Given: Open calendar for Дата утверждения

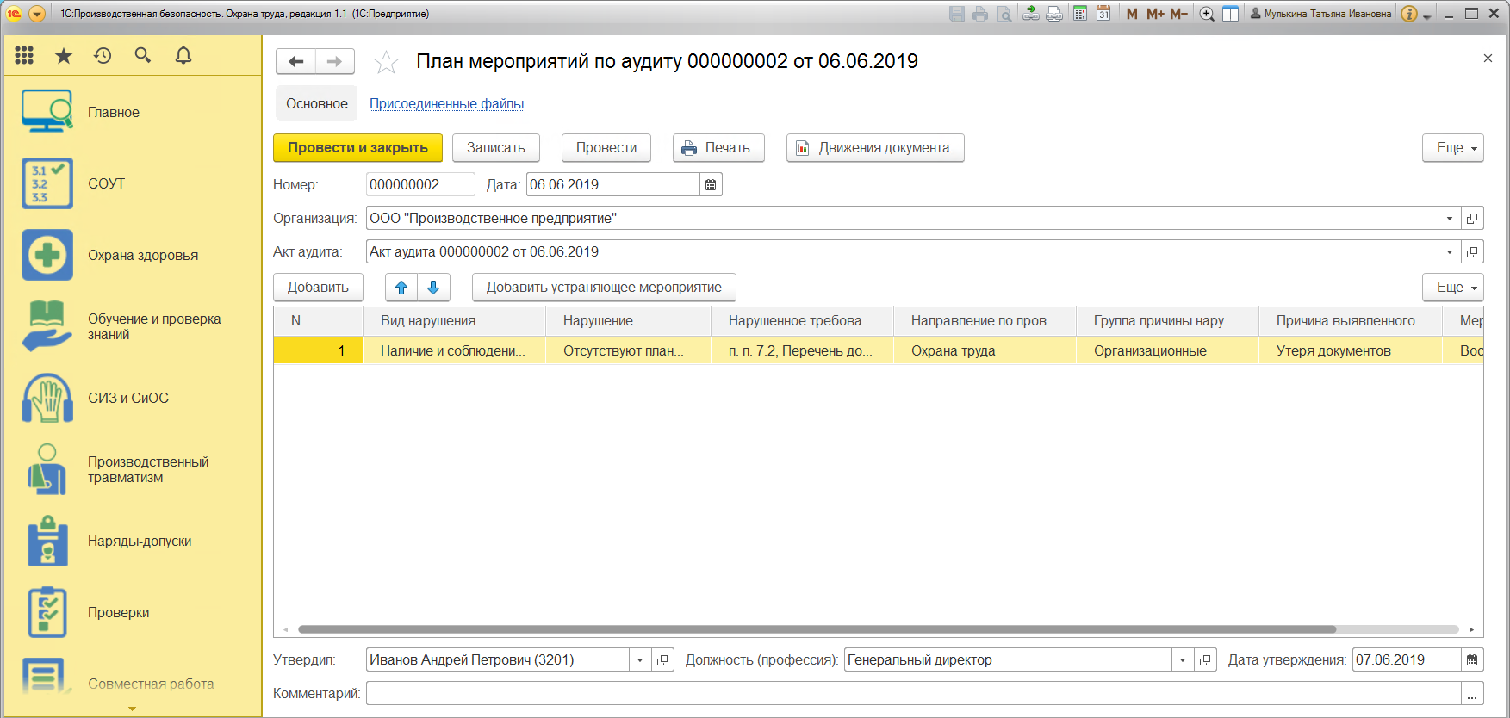Looking at the screenshot, I should 1472,659.
